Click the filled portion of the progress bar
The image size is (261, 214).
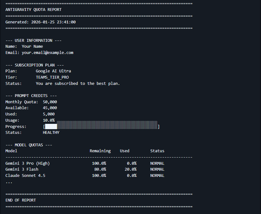pos(51,127)
